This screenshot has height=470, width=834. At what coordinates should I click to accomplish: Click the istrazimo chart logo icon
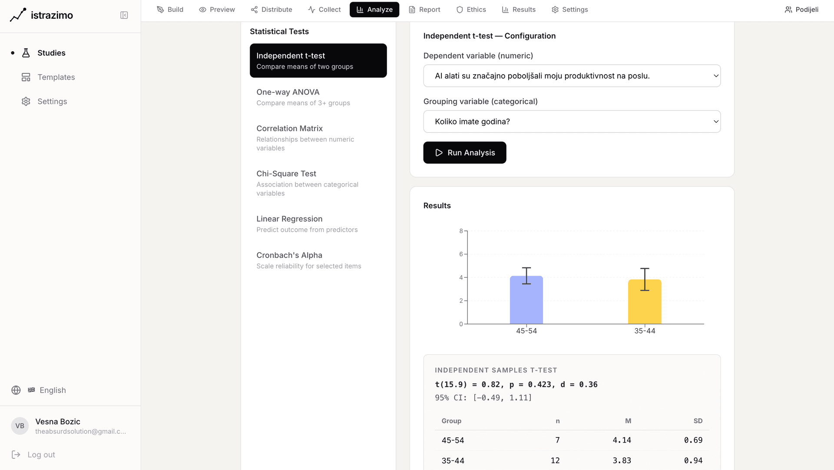[x=18, y=15]
